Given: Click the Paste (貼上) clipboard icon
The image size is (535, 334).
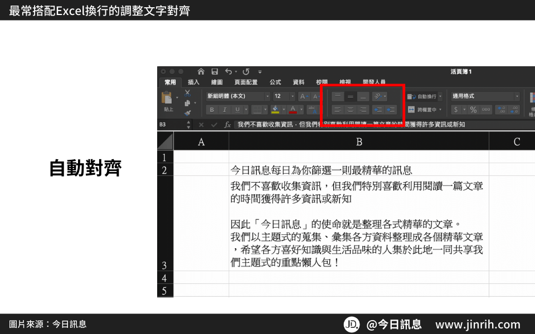Looking at the screenshot, I should point(167,98).
